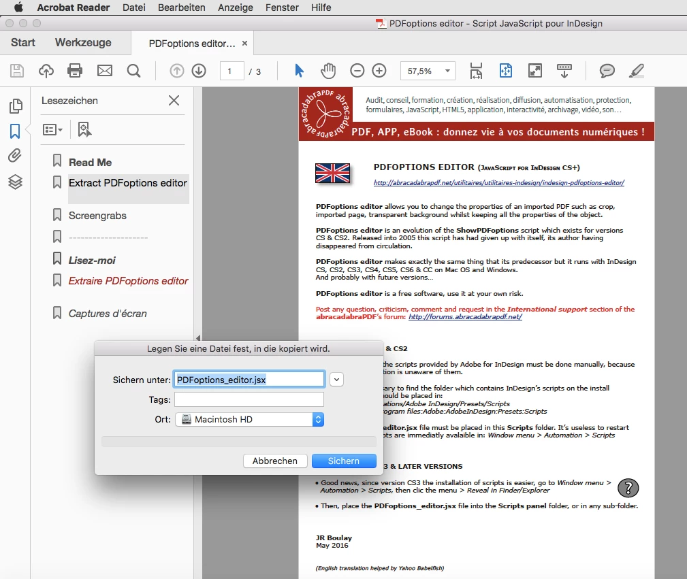Screen dimensions: 687x579
Task: Select the Read Me bookmark
Action: click(x=91, y=163)
